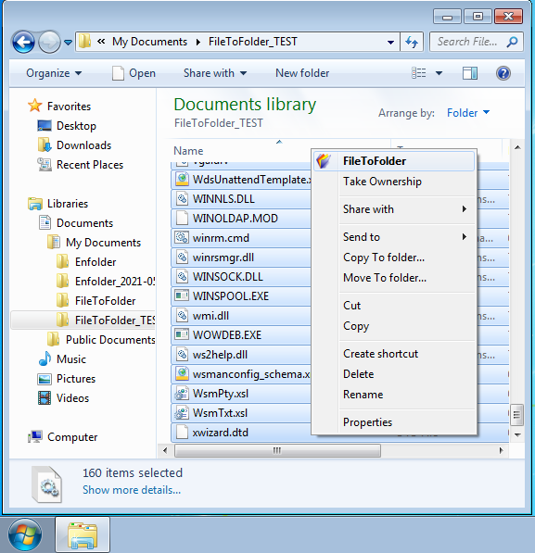Go back with the blue Back arrow
The image size is (535, 553).
coord(23,43)
